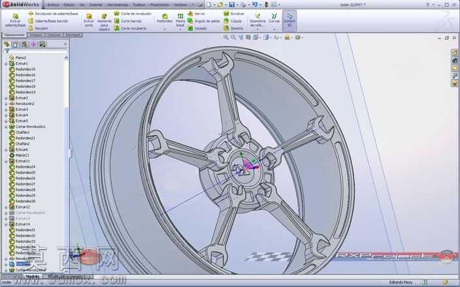
Task: Click the Save disk icon
Action: (232, 5)
